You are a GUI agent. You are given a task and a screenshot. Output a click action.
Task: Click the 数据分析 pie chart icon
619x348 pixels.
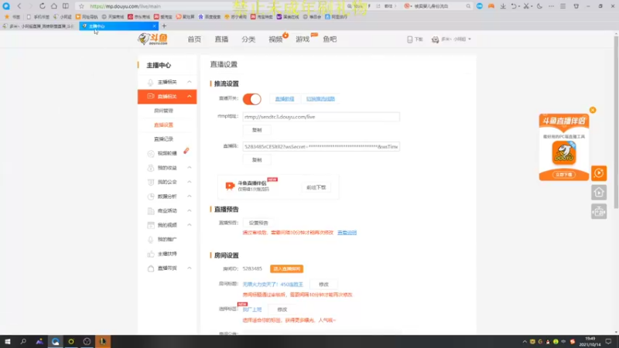(x=150, y=196)
